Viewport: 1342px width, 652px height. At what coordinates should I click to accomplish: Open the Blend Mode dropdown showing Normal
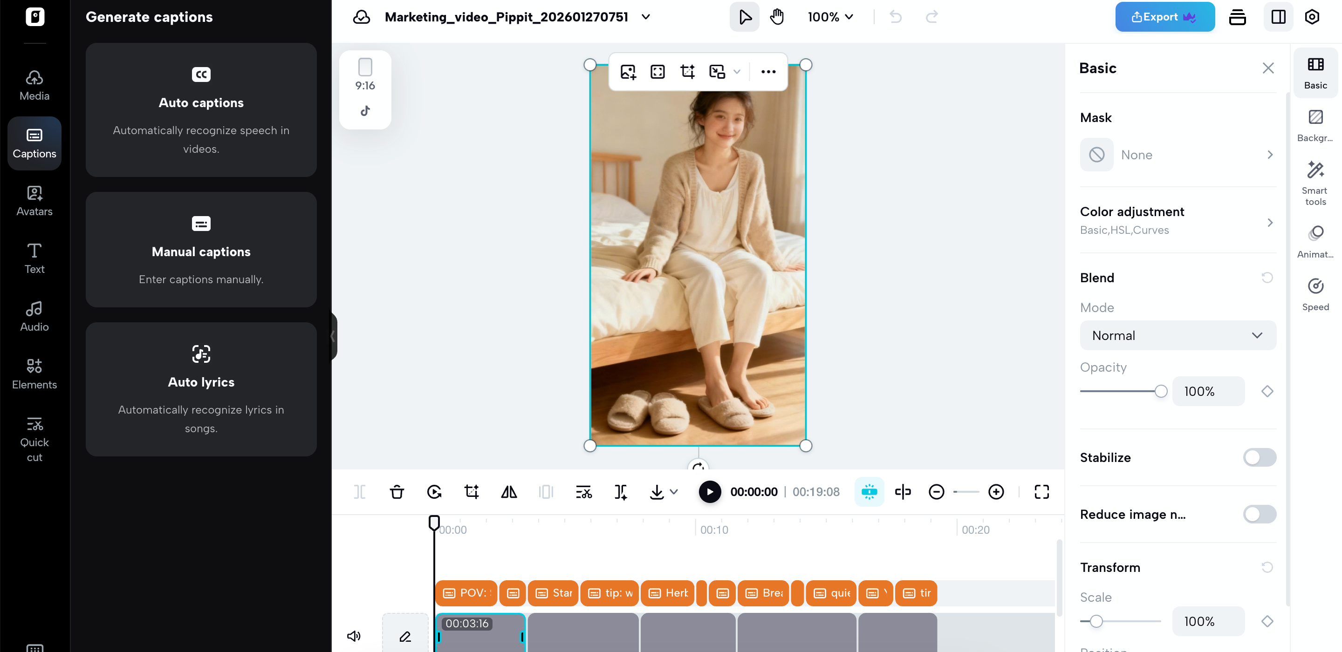coord(1178,335)
